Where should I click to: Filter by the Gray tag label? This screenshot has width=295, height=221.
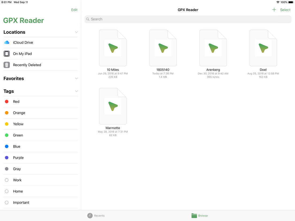point(17,169)
